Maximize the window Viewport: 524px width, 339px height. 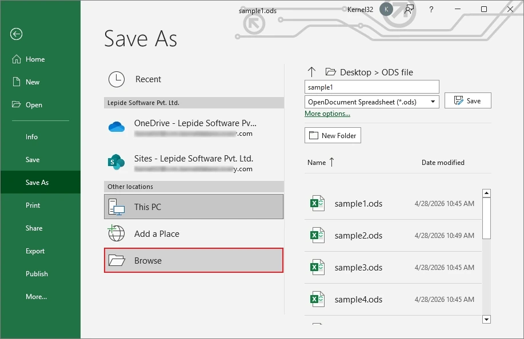point(483,9)
